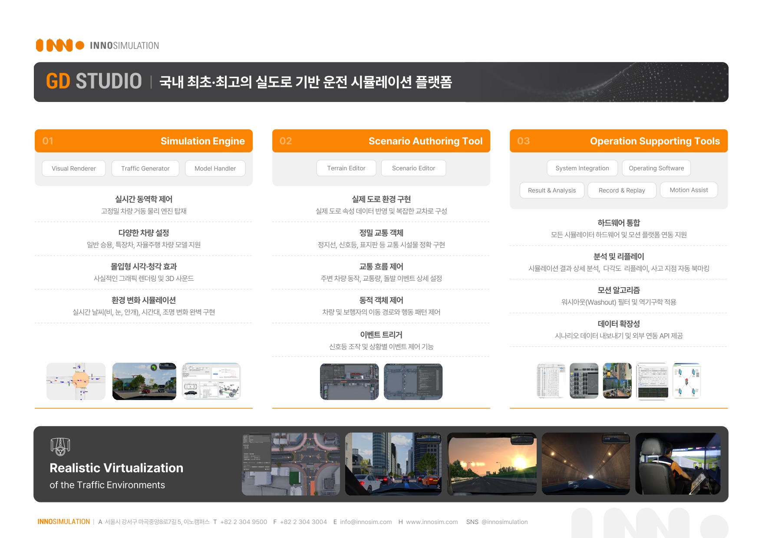This screenshot has width=762, height=538.
Task: View the top-down intersection editor image
Action: (x=291, y=464)
